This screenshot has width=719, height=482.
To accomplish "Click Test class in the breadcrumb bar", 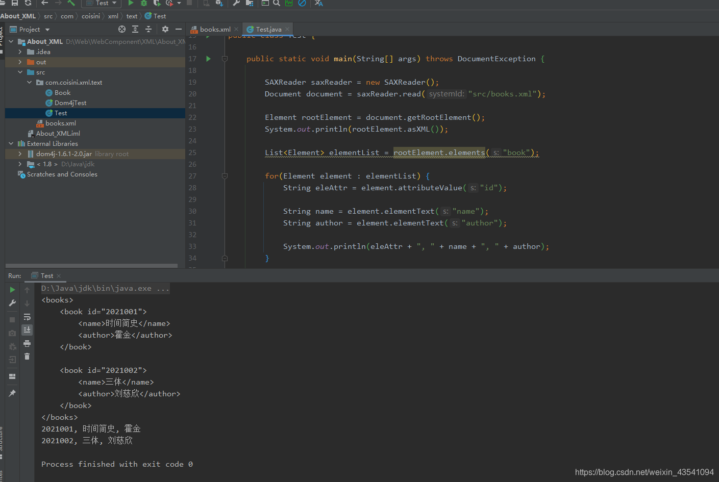I will (156, 16).
